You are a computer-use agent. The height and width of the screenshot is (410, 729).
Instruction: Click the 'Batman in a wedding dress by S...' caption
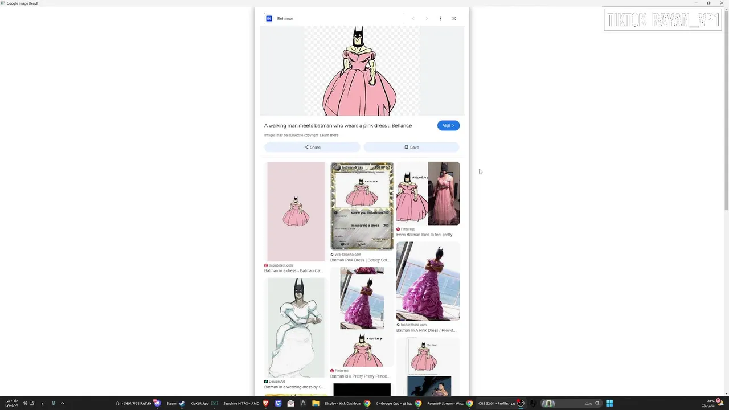pos(294,387)
